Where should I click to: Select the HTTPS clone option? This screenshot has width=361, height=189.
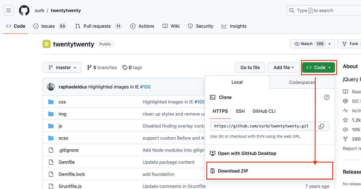point(220,111)
